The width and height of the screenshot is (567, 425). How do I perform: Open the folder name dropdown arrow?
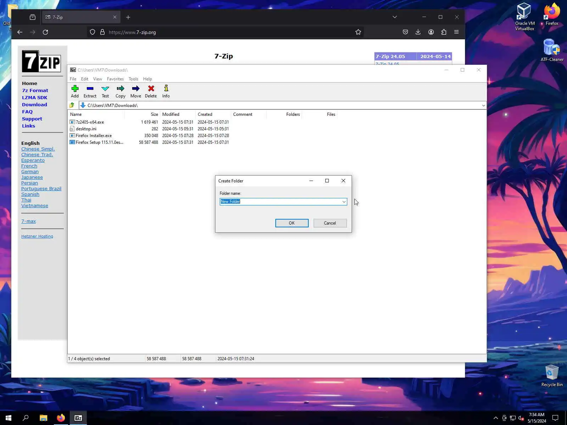click(x=344, y=202)
